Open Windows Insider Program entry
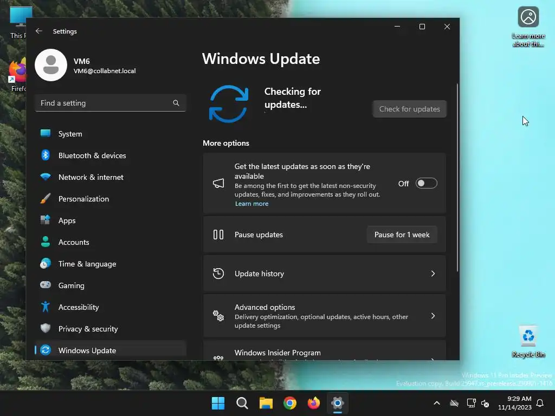Viewport: 555px width, 416px height. 324,351
